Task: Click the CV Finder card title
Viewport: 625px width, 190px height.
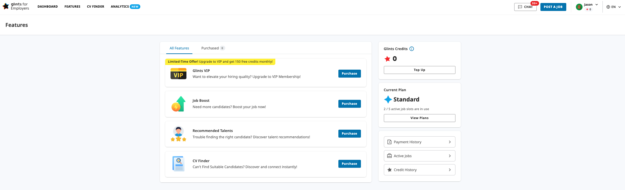Action: click(201, 161)
